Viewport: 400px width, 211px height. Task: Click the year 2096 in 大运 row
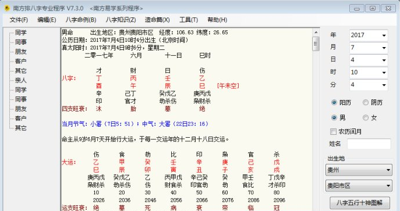[x=279, y=200]
